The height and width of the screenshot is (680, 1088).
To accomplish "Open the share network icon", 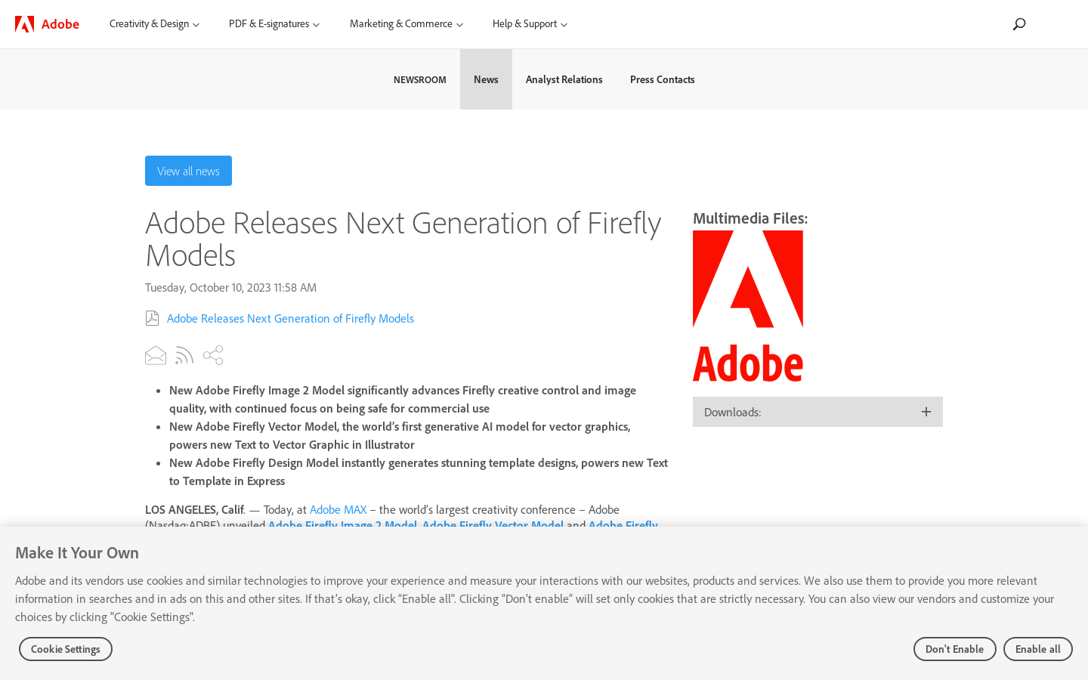I will click(213, 355).
